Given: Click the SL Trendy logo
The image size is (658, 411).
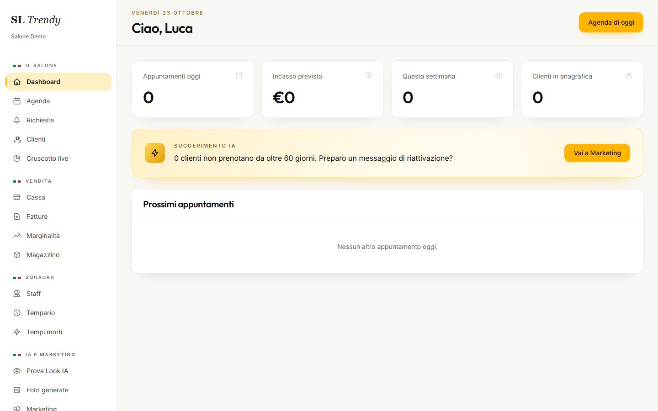Looking at the screenshot, I should [36, 20].
